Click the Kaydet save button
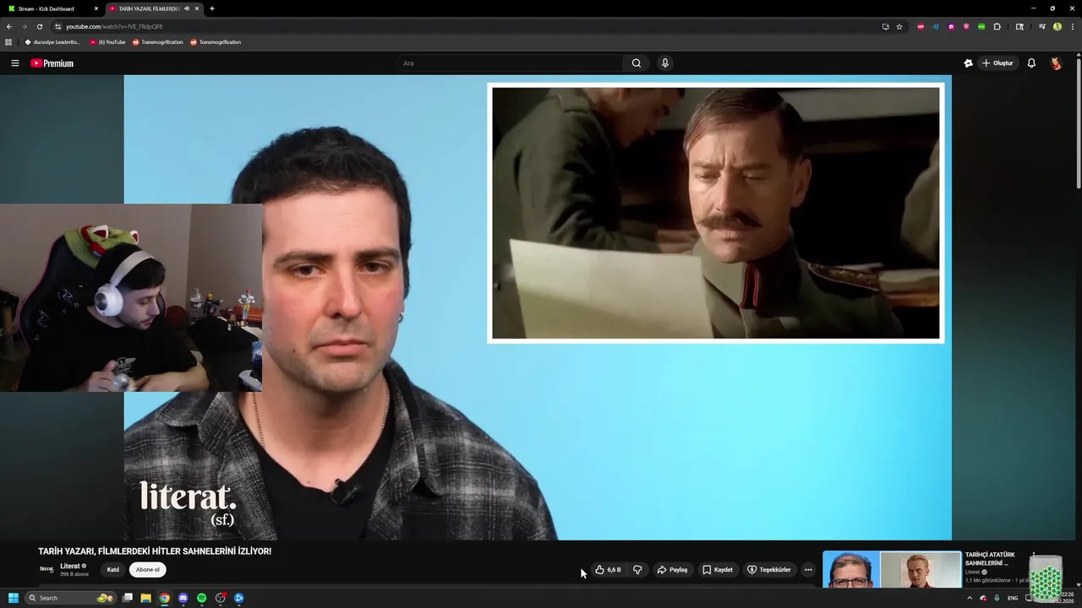Viewport: 1082px width, 608px height. (718, 570)
